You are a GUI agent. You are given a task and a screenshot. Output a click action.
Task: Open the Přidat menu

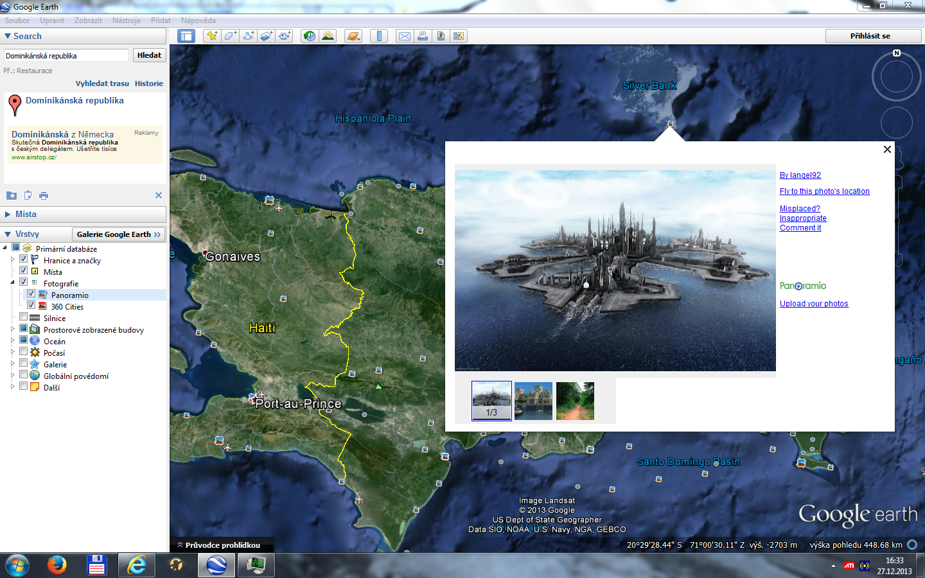click(x=161, y=21)
